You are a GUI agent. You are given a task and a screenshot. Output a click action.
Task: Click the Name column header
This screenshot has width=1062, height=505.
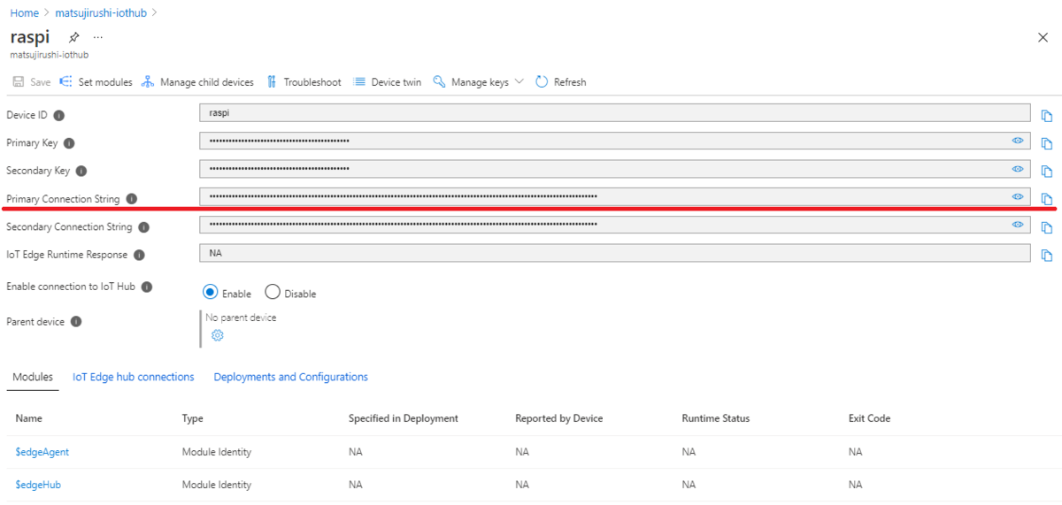click(29, 418)
